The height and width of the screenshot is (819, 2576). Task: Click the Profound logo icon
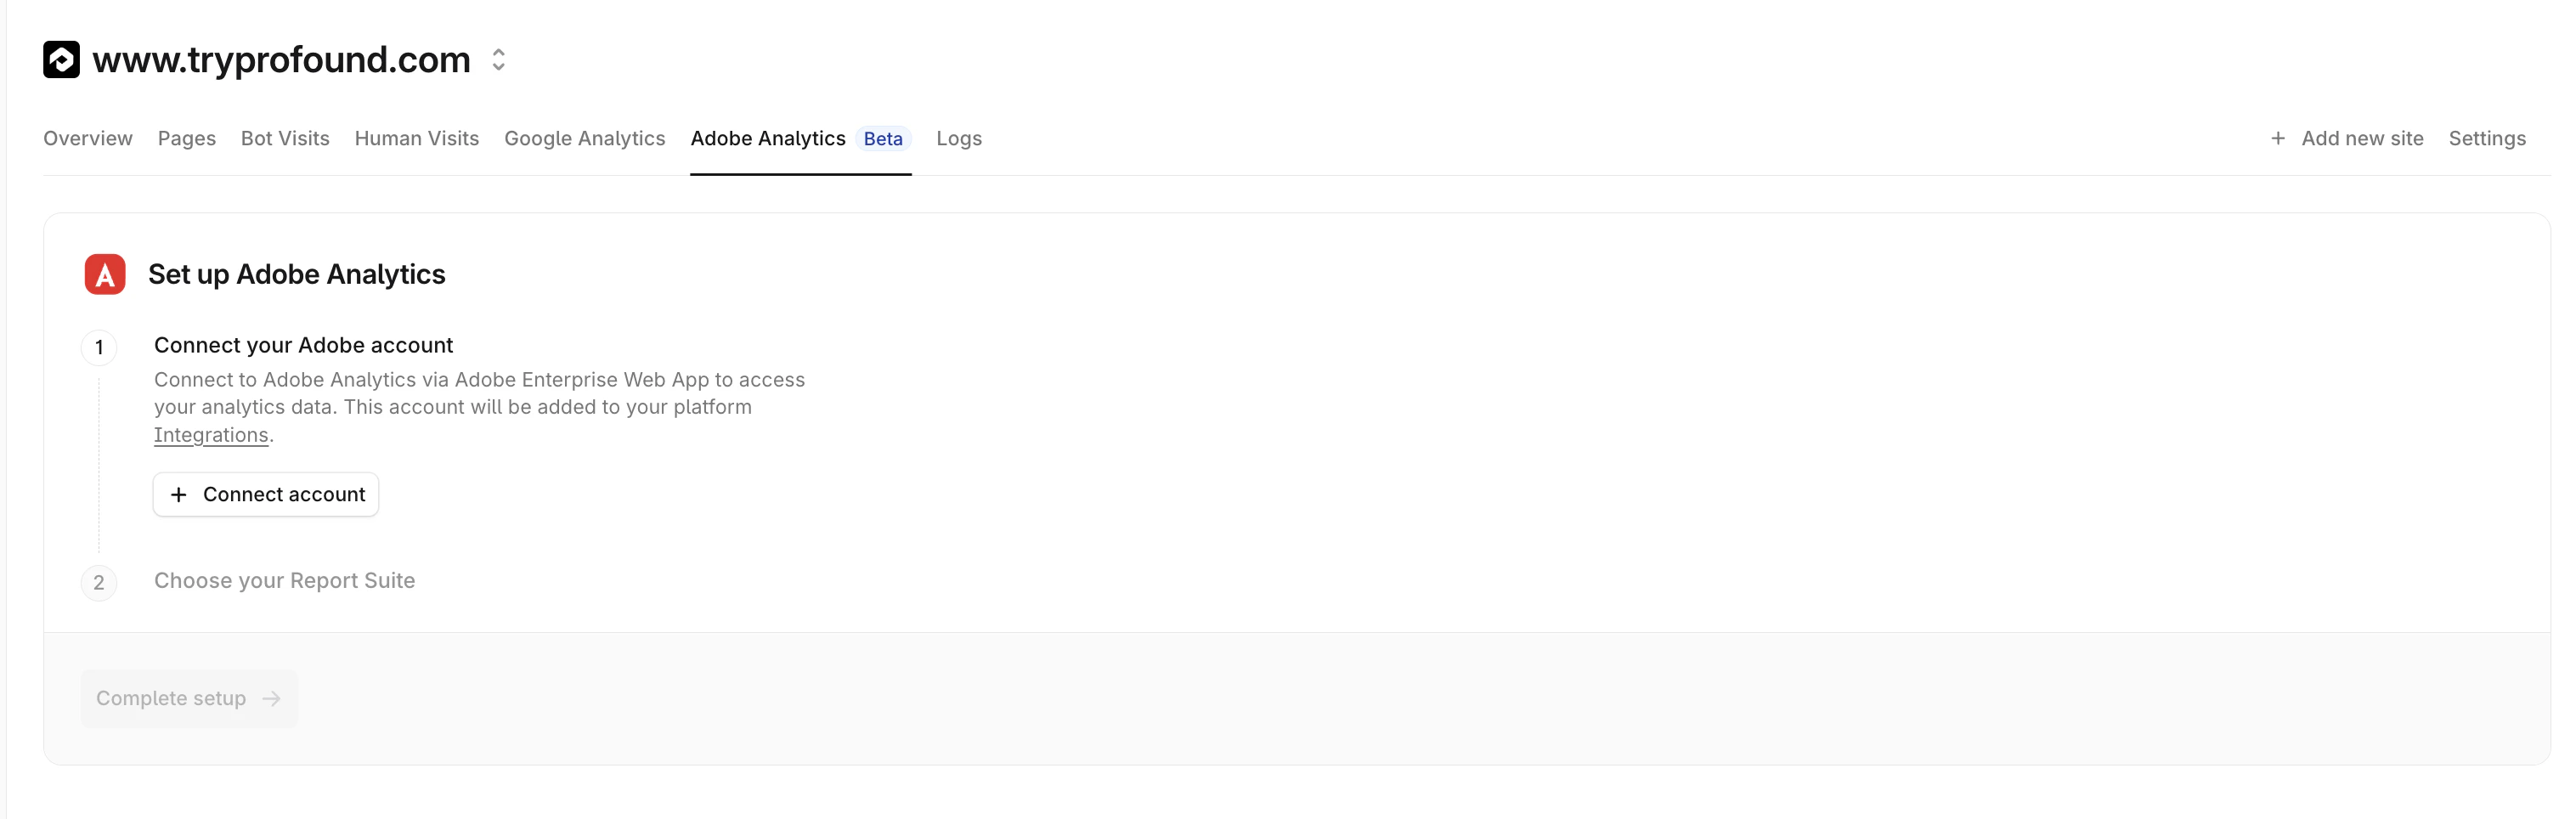(x=61, y=60)
